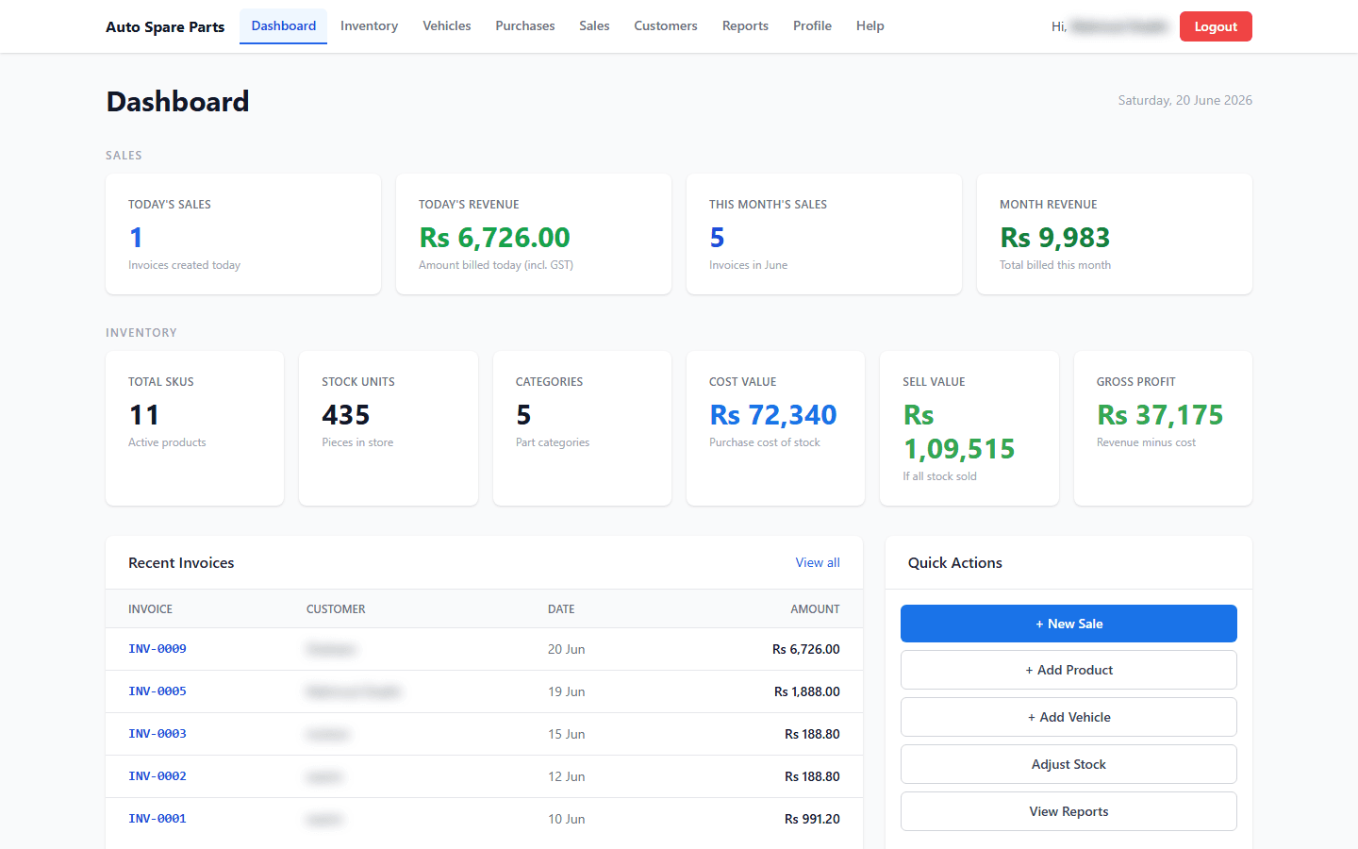Click the View Reports button
Viewport: 1358px width, 849px height.
(1068, 811)
